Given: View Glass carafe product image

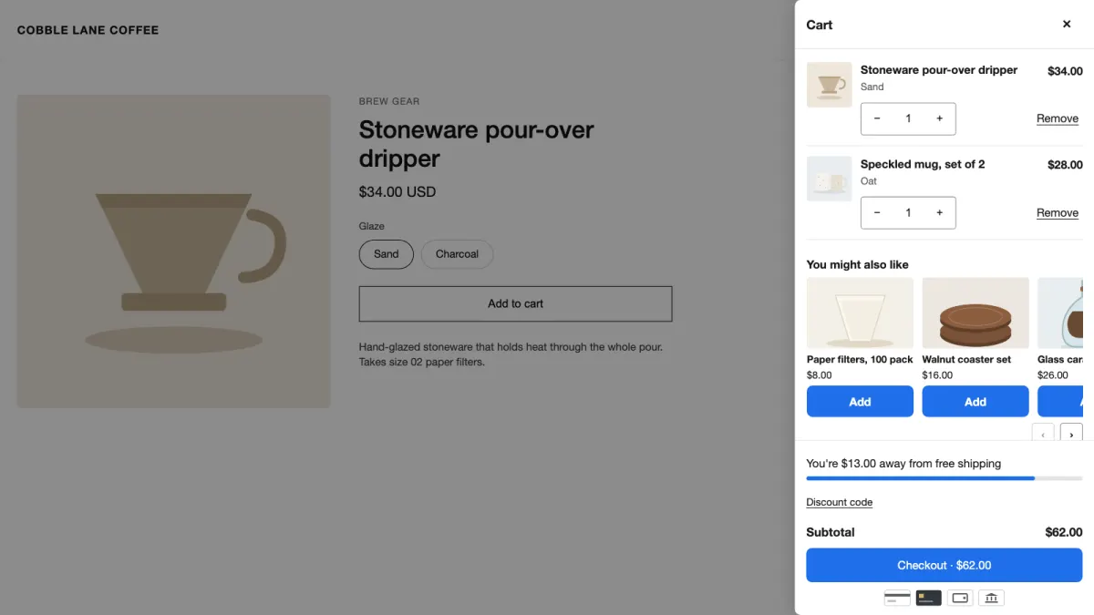Looking at the screenshot, I should (x=1060, y=313).
